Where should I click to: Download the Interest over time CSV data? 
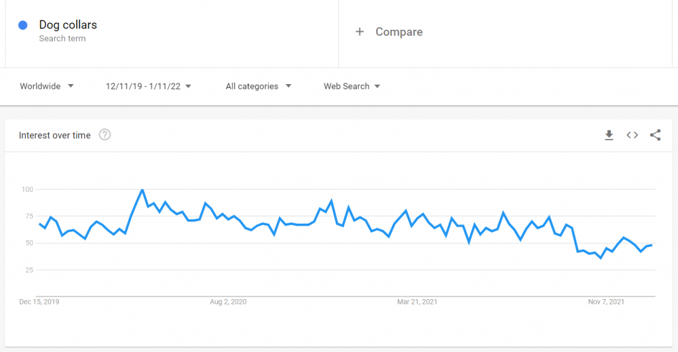[x=609, y=135]
